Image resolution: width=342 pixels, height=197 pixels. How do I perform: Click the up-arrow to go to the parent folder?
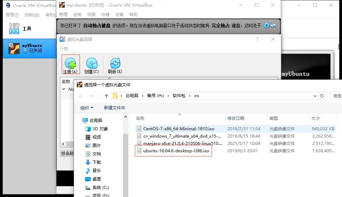[106, 96]
